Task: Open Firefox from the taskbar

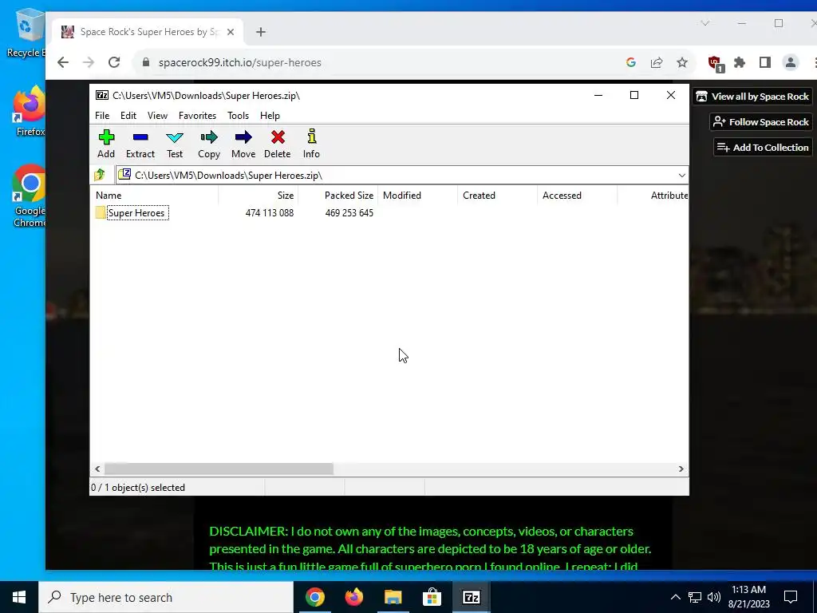Action: 353,597
